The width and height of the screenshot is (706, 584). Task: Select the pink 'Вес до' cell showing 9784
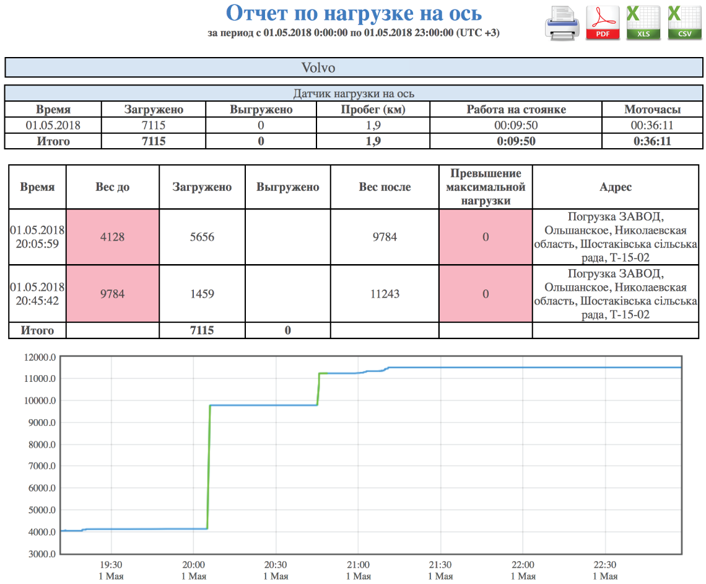coord(113,294)
